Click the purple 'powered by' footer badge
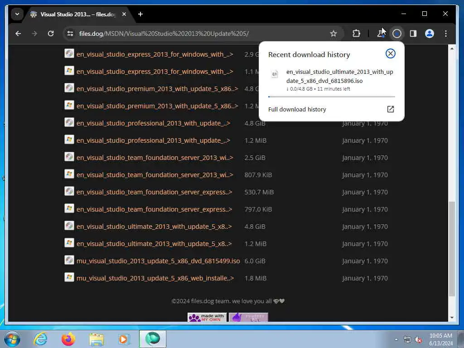Screen dimensions: 464x348 [249, 318]
